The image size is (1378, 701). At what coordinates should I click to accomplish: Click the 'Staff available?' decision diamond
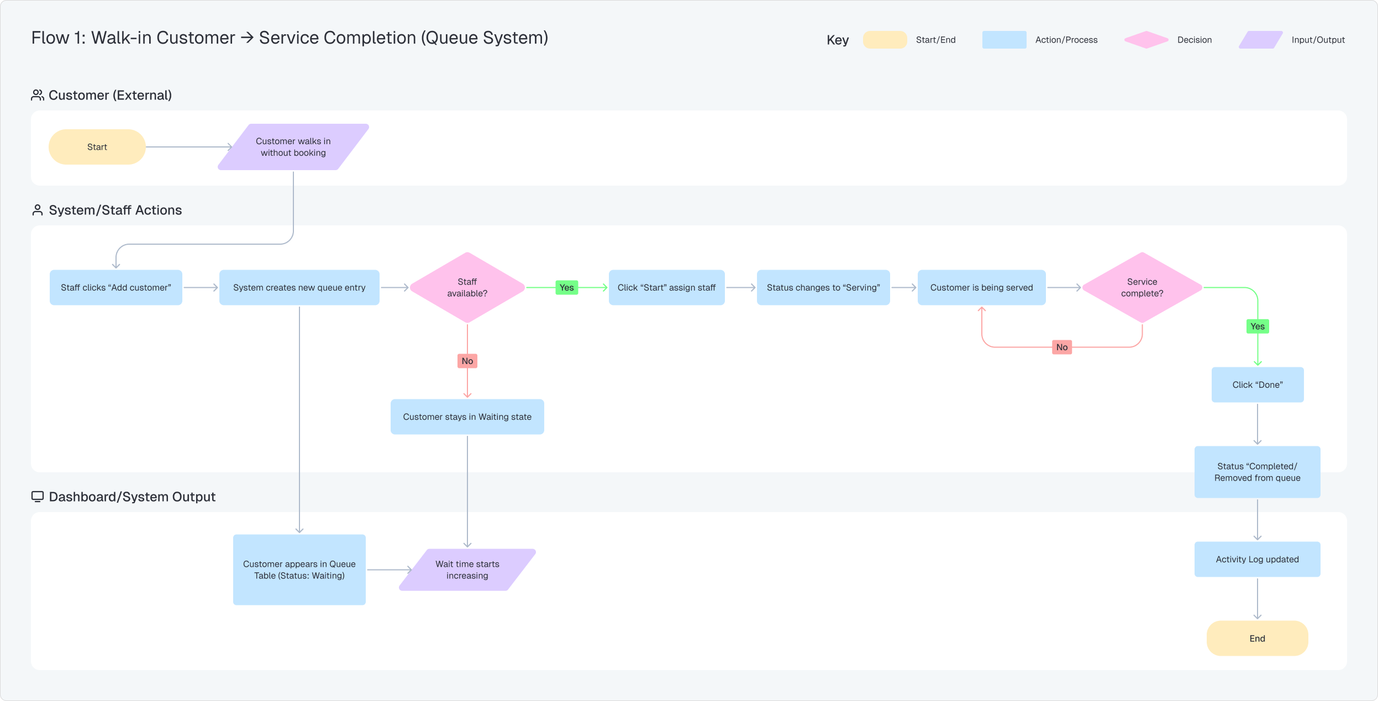coord(467,287)
